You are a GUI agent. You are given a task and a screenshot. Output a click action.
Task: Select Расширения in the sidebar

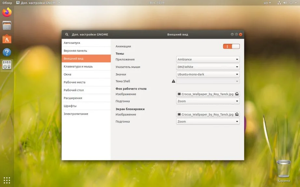click(x=86, y=98)
